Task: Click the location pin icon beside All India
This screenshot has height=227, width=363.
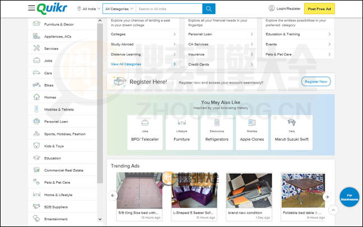Action: point(79,8)
